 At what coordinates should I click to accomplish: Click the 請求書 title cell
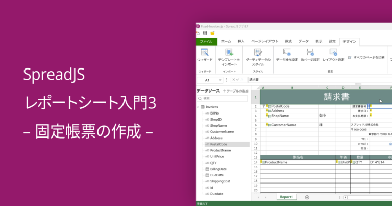pyautogui.click(x=326, y=97)
